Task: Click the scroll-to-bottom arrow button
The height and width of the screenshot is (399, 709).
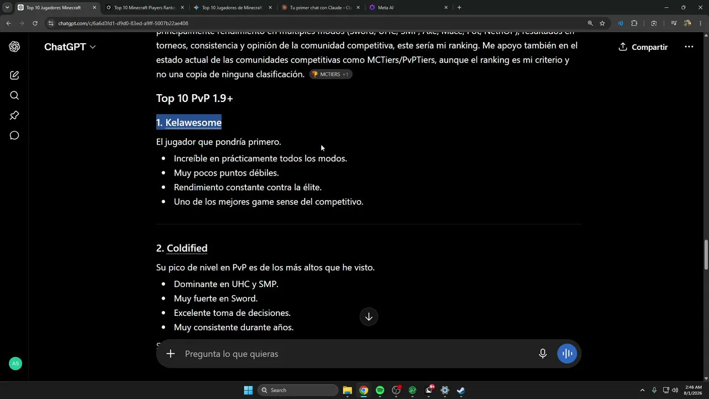Action: point(368,316)
